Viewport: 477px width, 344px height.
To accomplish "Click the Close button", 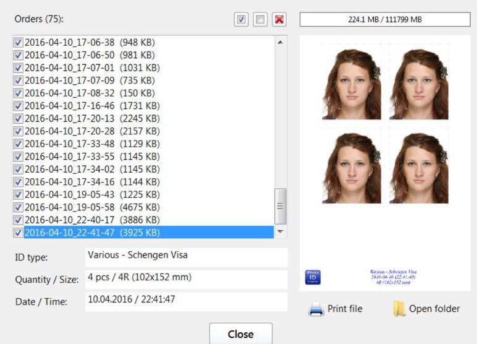I will [240, 333].
